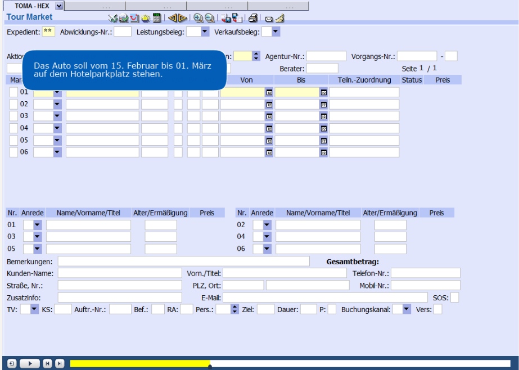
Task: Click the play button in the player bar
Action: (x=30, y=363)
